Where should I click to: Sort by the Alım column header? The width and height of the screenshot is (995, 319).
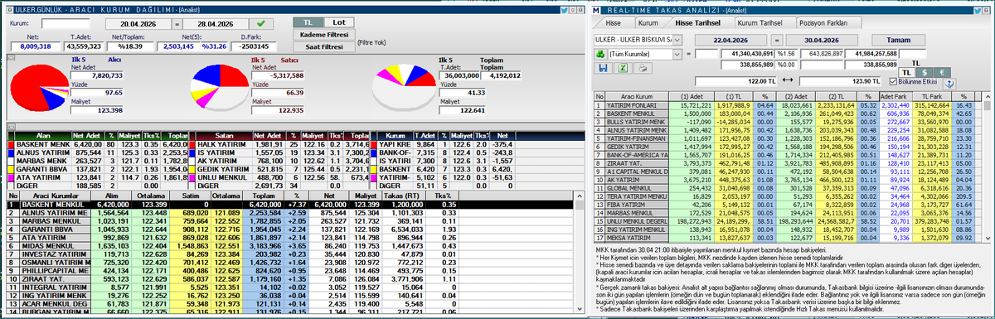coord(112,196)
